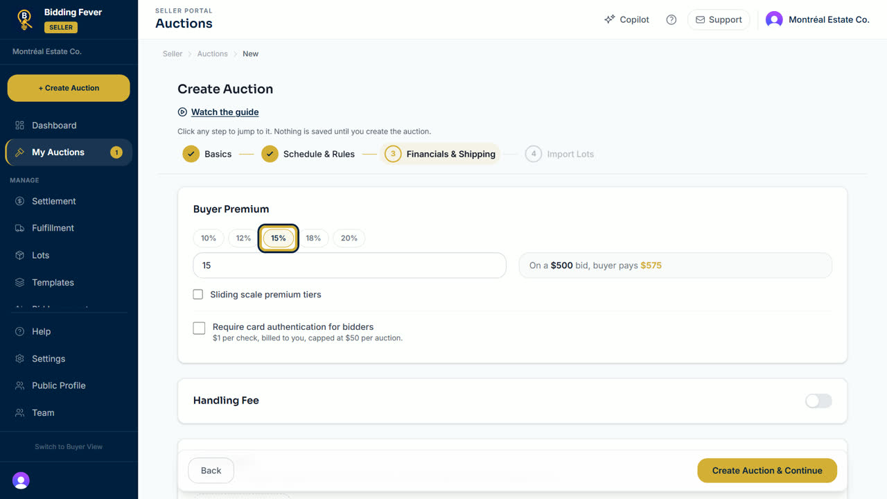Click the Copilot sparkle button
Screen dimensions: 887x499
[626, 19]
